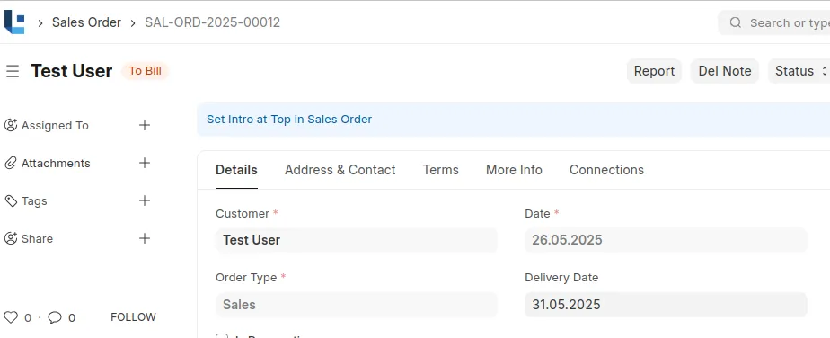
Task: Click the Delivery Date field
Action: click(666, 305)
